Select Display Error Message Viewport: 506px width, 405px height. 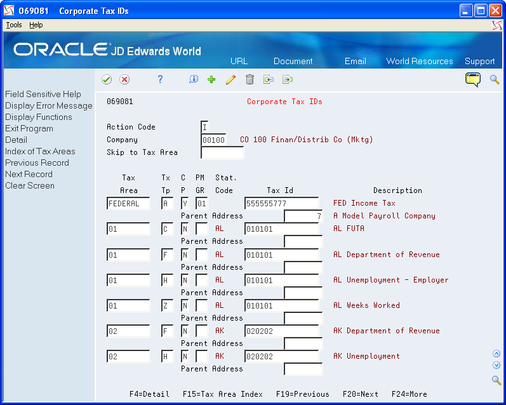pyautogui.click(x=49, y=105)
